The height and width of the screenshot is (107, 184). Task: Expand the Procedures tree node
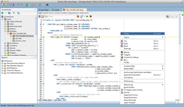[x=5, y=43]
